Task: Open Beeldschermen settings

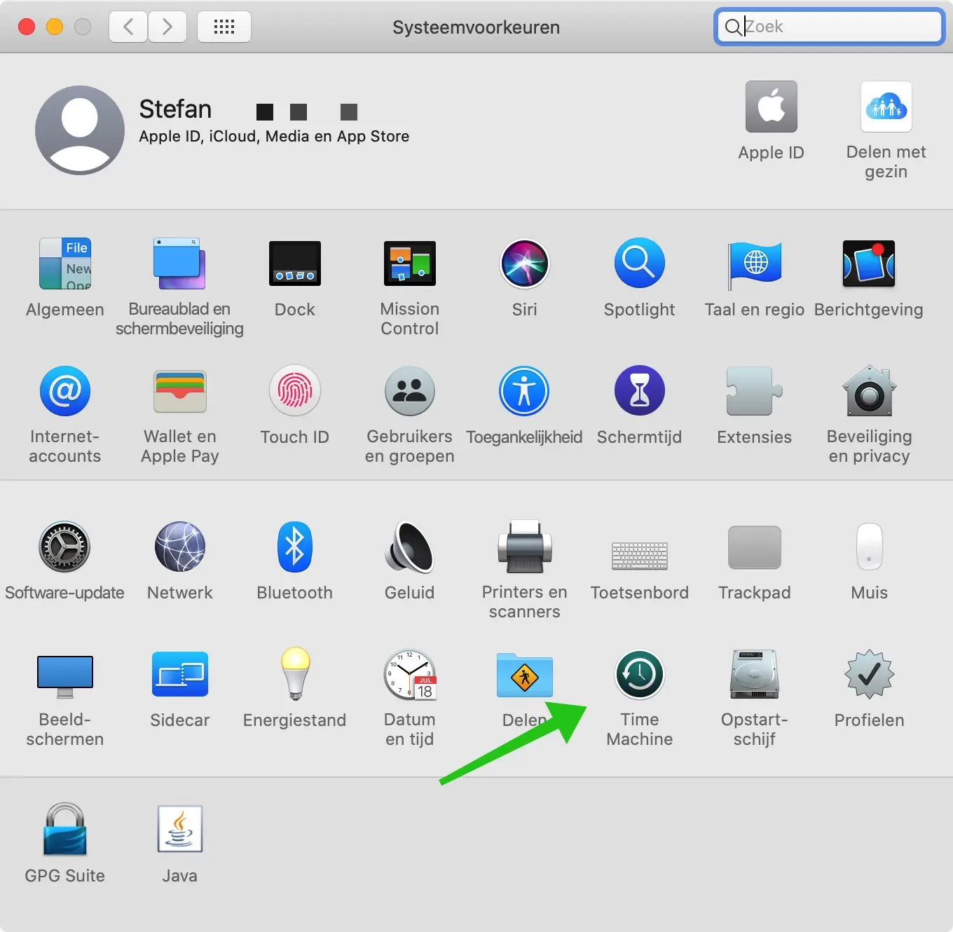Action: click(65, 676)
